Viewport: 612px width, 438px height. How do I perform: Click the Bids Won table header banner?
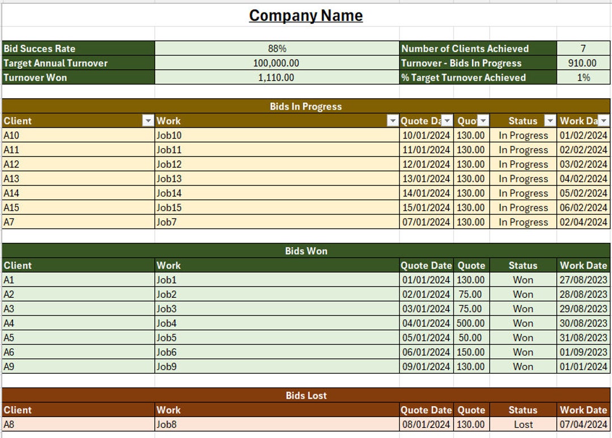click(x=305, y=251)
